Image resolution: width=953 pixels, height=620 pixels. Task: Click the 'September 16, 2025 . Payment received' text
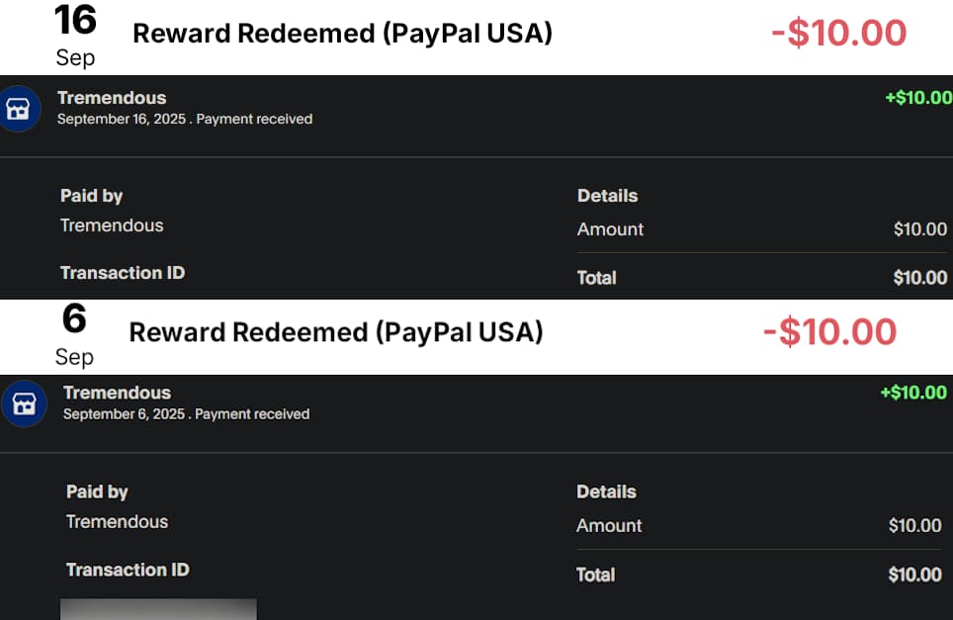[185, 120]
